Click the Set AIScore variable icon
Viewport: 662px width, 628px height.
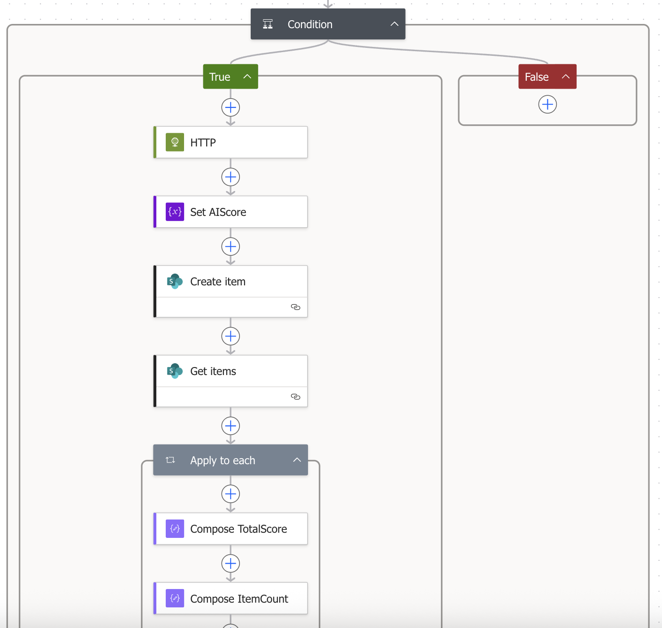click(175, 212)
